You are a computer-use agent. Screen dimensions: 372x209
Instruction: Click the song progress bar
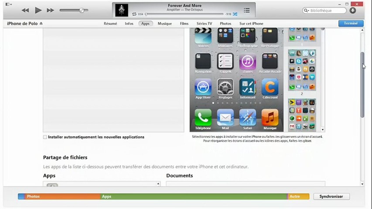pyautogui.click(x=184, y=14)
